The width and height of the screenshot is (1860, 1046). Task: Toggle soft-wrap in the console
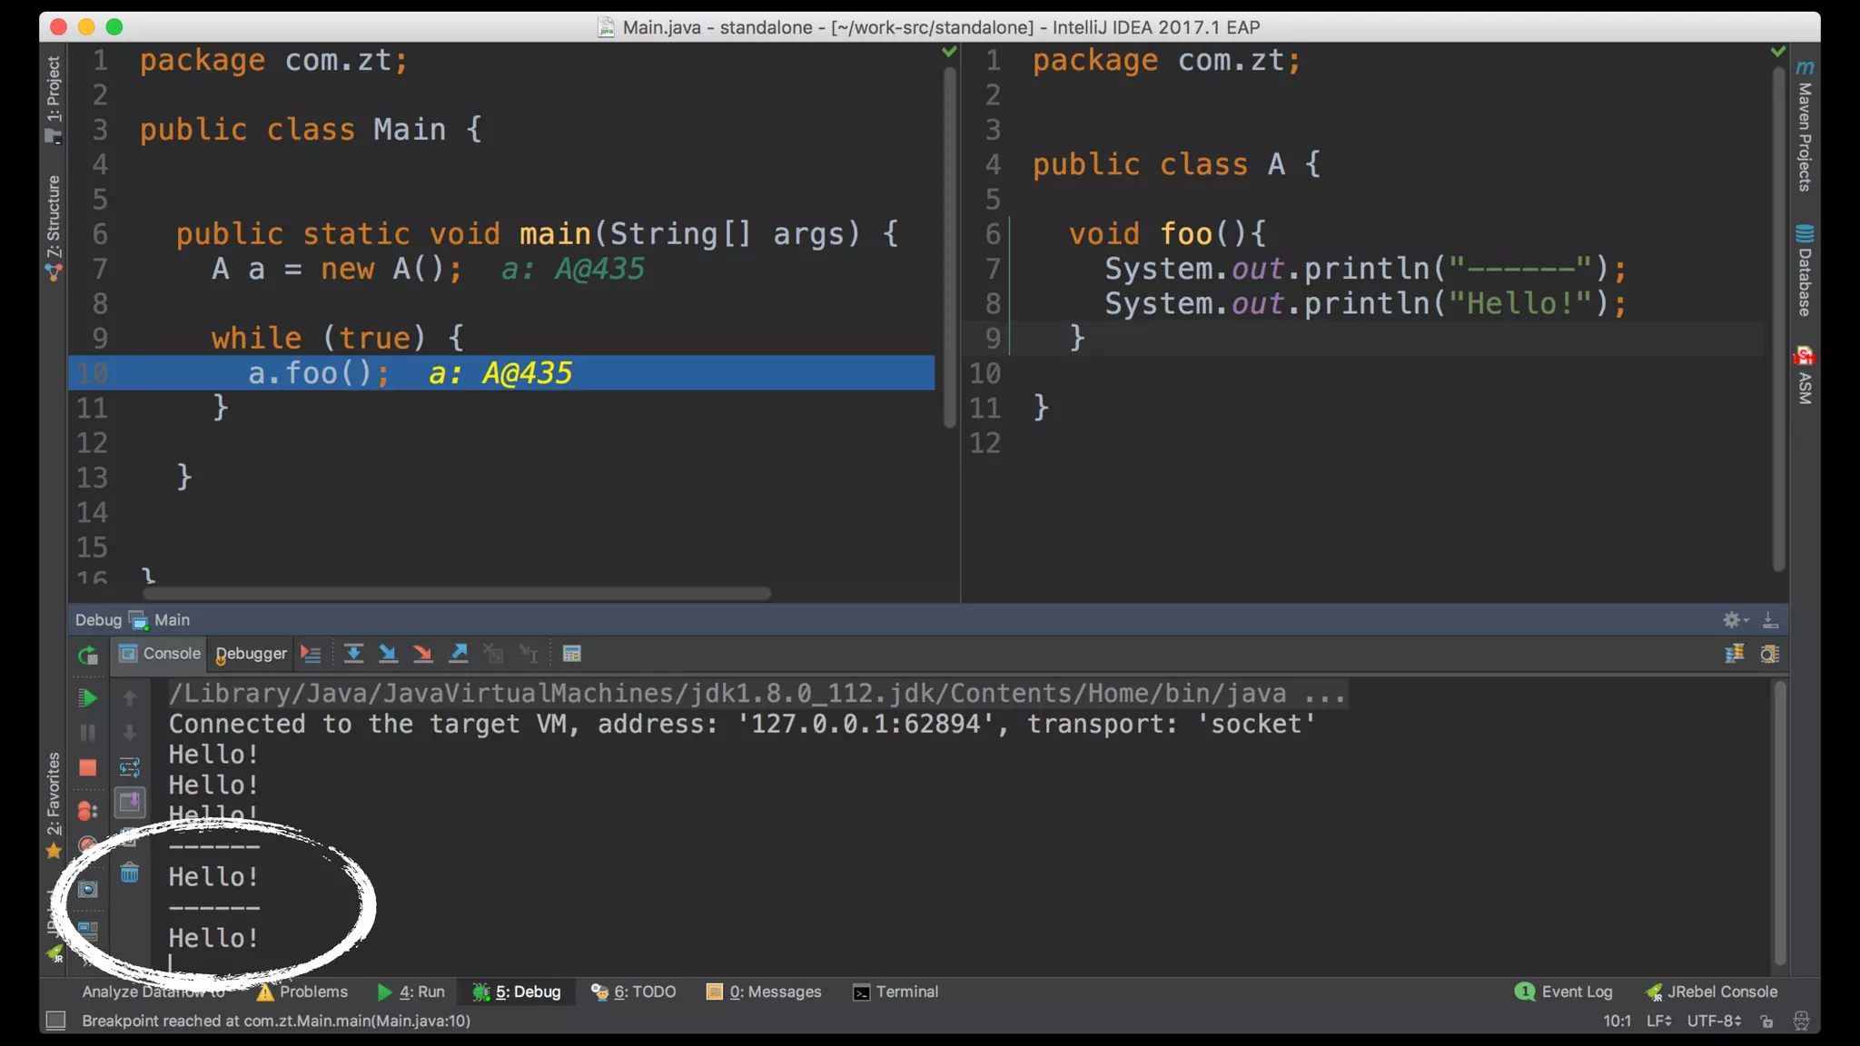pyautogui.click(x=130, y=767)
